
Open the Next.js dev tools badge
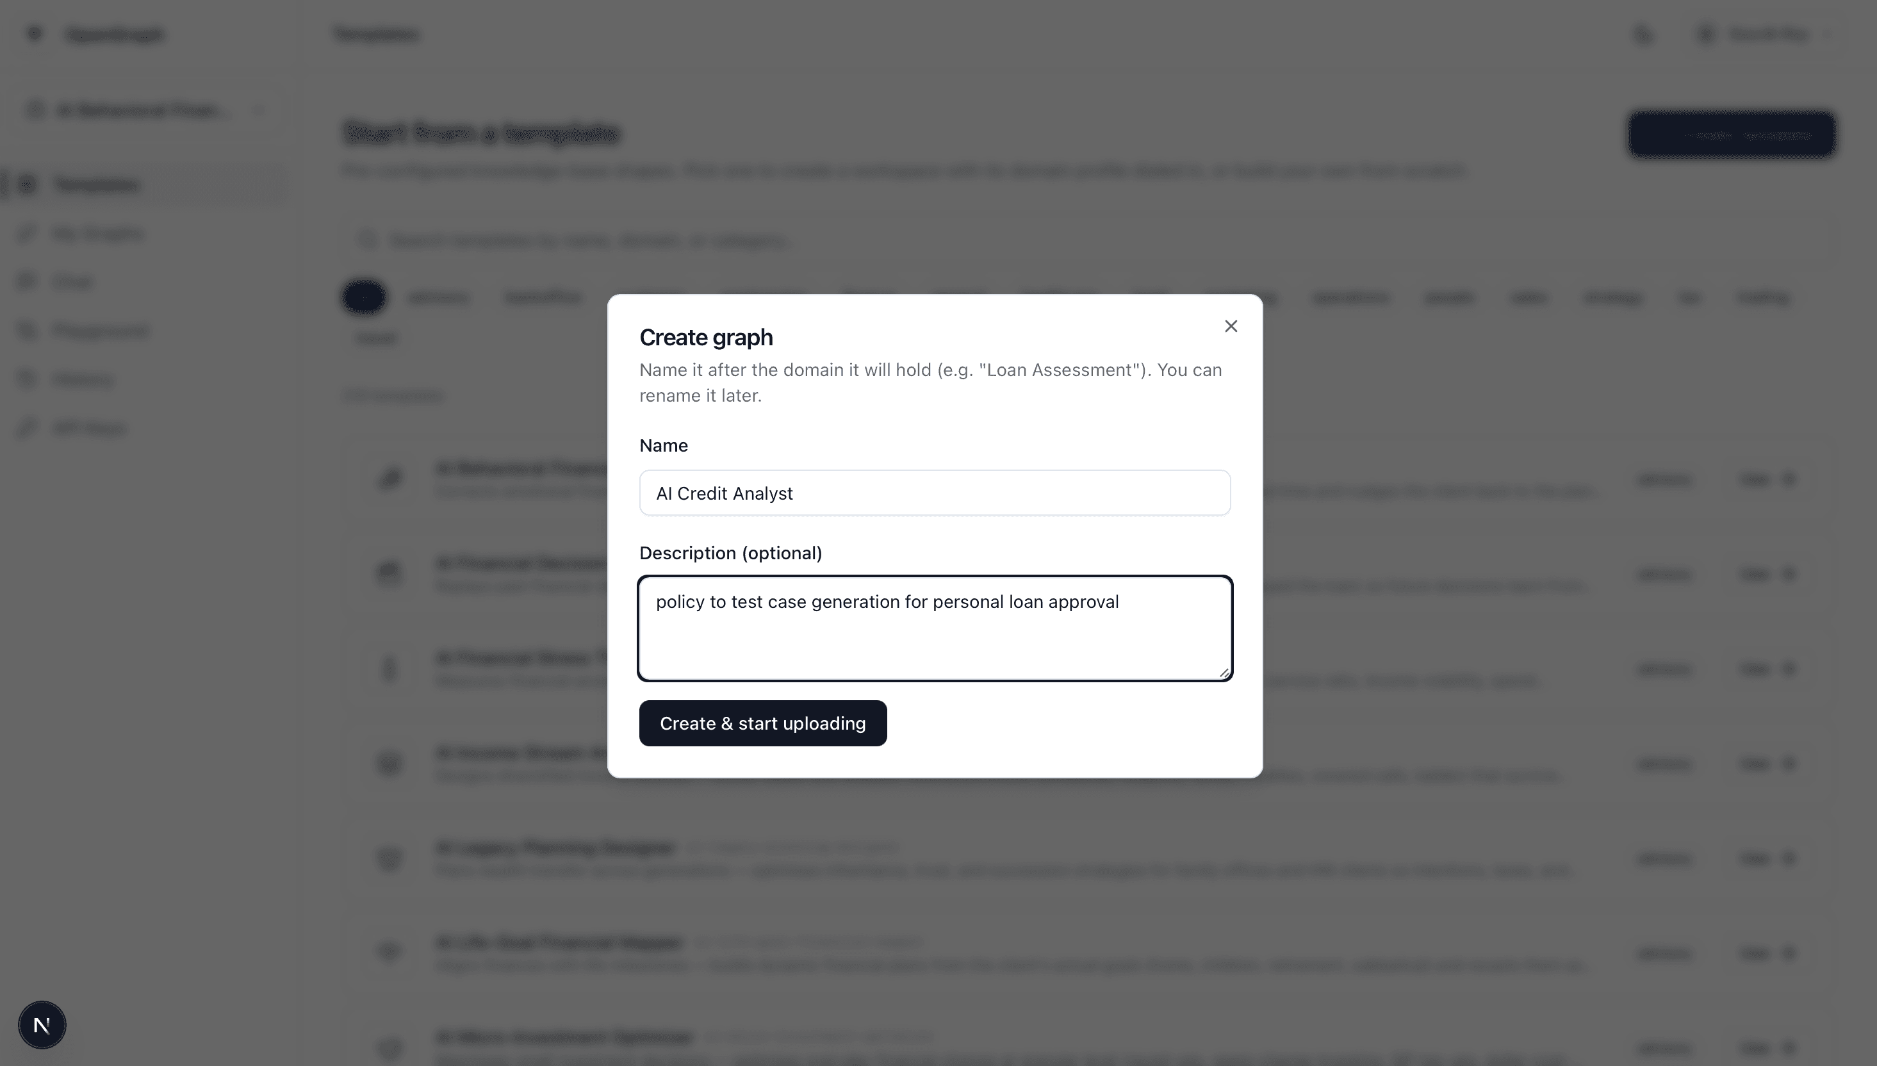[x=42, y=1025]
